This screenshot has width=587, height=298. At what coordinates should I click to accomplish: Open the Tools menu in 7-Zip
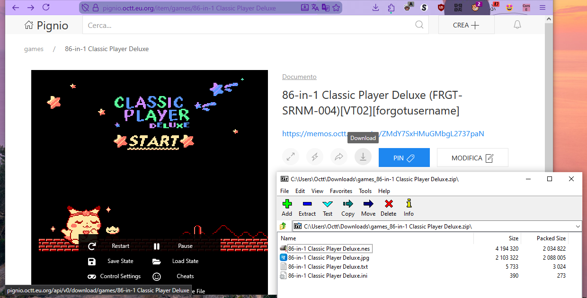coord(365,191)
